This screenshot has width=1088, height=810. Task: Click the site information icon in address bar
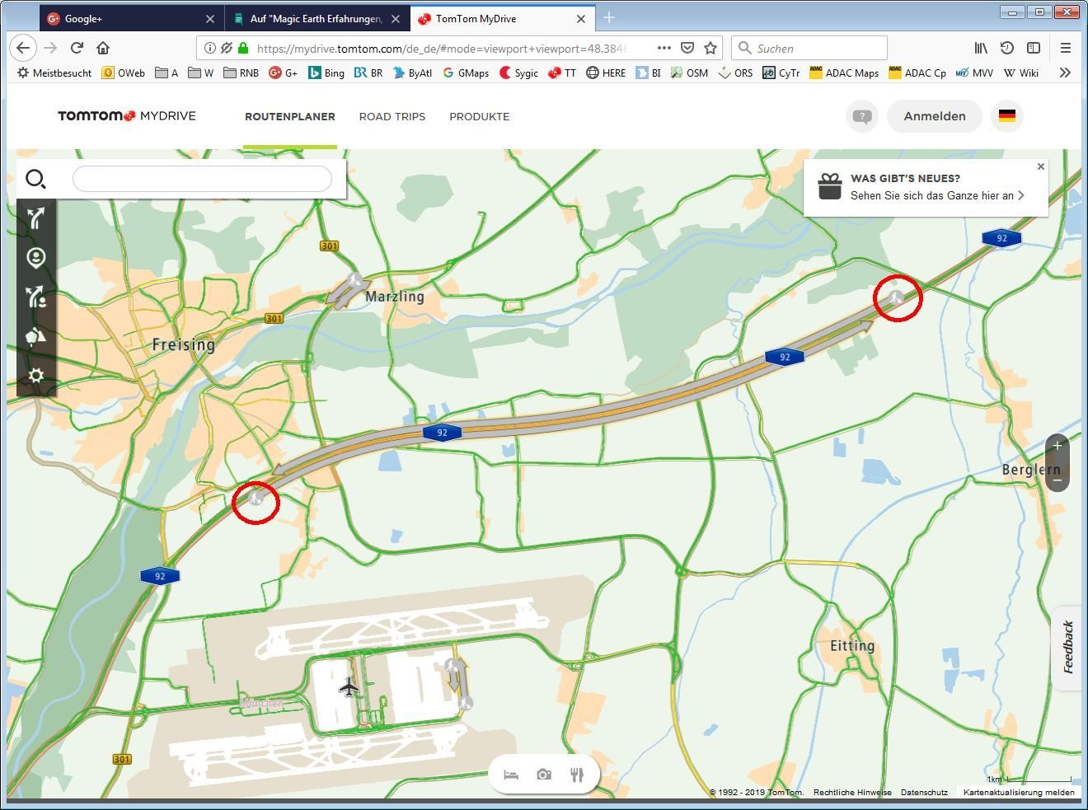click(x=209, y=48)
